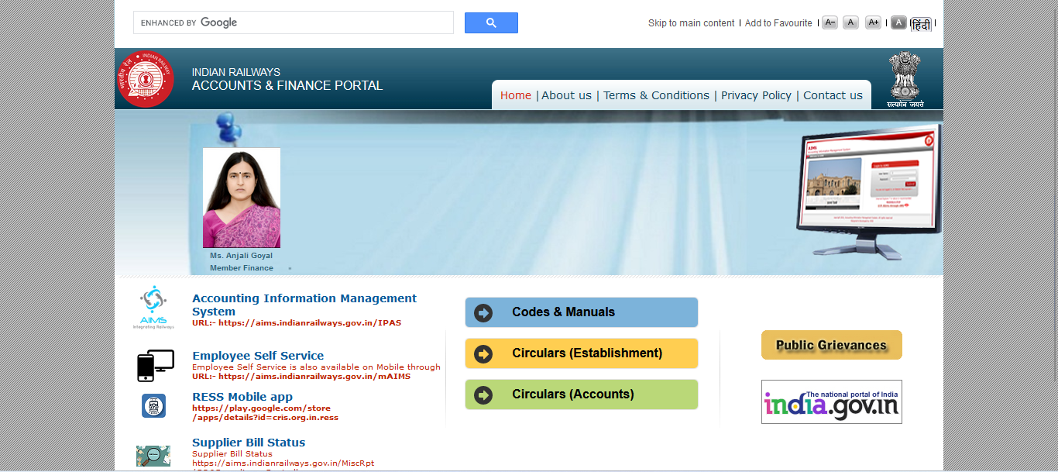This screenshot has height=472, width=1058.
Task: Go to the Privacy Policy page
Action: 756,95
